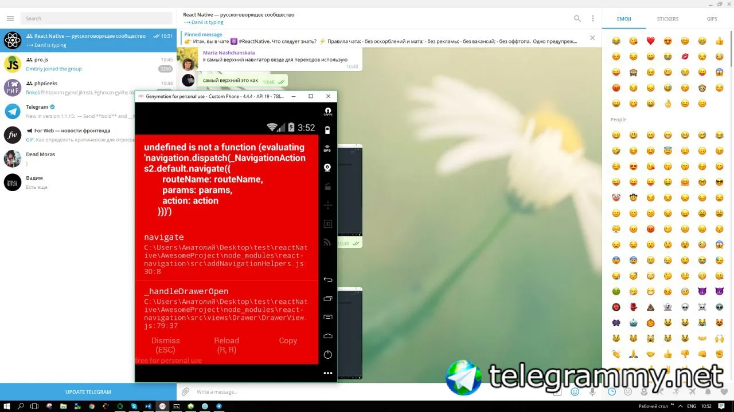The image size is (734, 412).
Task: Switch to the GIFS tab
Action: (x=712, y=19)
